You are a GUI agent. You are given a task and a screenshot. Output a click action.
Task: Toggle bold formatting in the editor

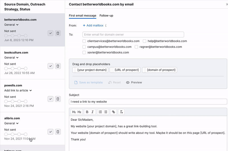pyautogui.click(x=87, y=112)
